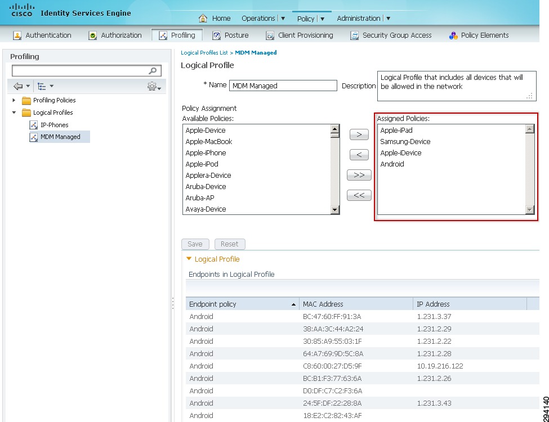Click the Posture shield icon
Screen dimensions: 549x422
pyautogui.click(x=217, y=35)
